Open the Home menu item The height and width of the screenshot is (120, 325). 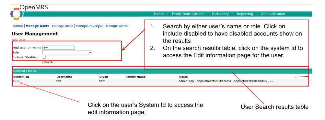[x=159, y=14]
